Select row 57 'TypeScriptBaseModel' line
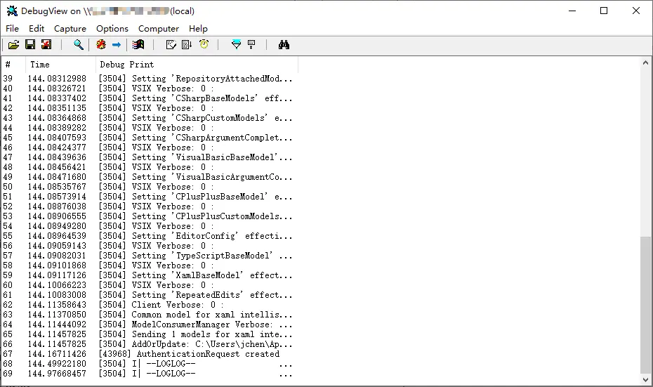 148,256
